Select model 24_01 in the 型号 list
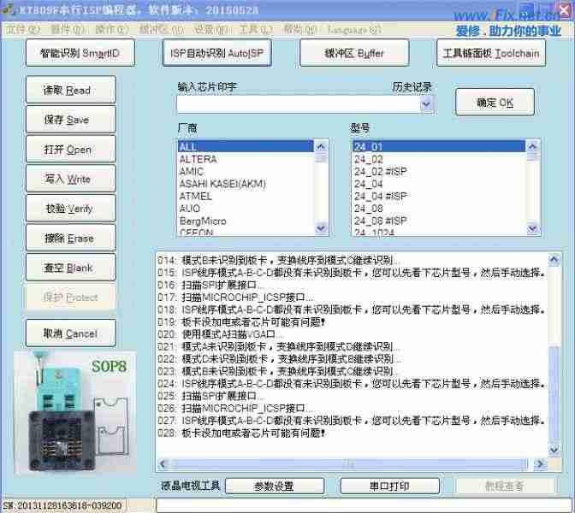Viewport: 575px width, 513px height. pyautogui.click(x=439, y=146)
